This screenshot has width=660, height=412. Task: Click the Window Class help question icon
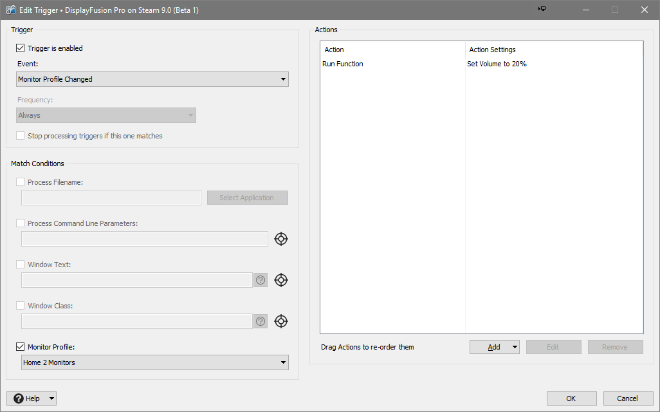261,321
